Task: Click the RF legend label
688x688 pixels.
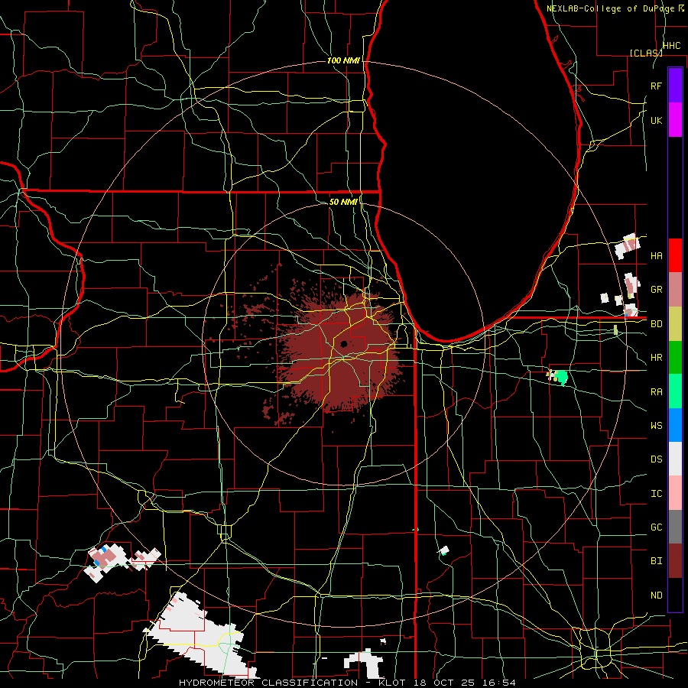Action: tap(657, 86)
